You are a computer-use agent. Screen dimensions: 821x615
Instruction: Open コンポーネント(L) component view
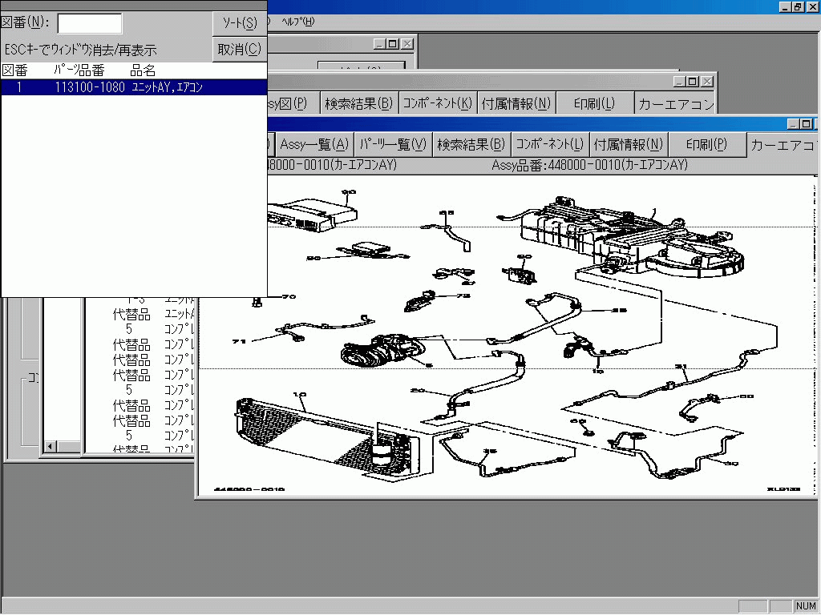click(551, 144)
